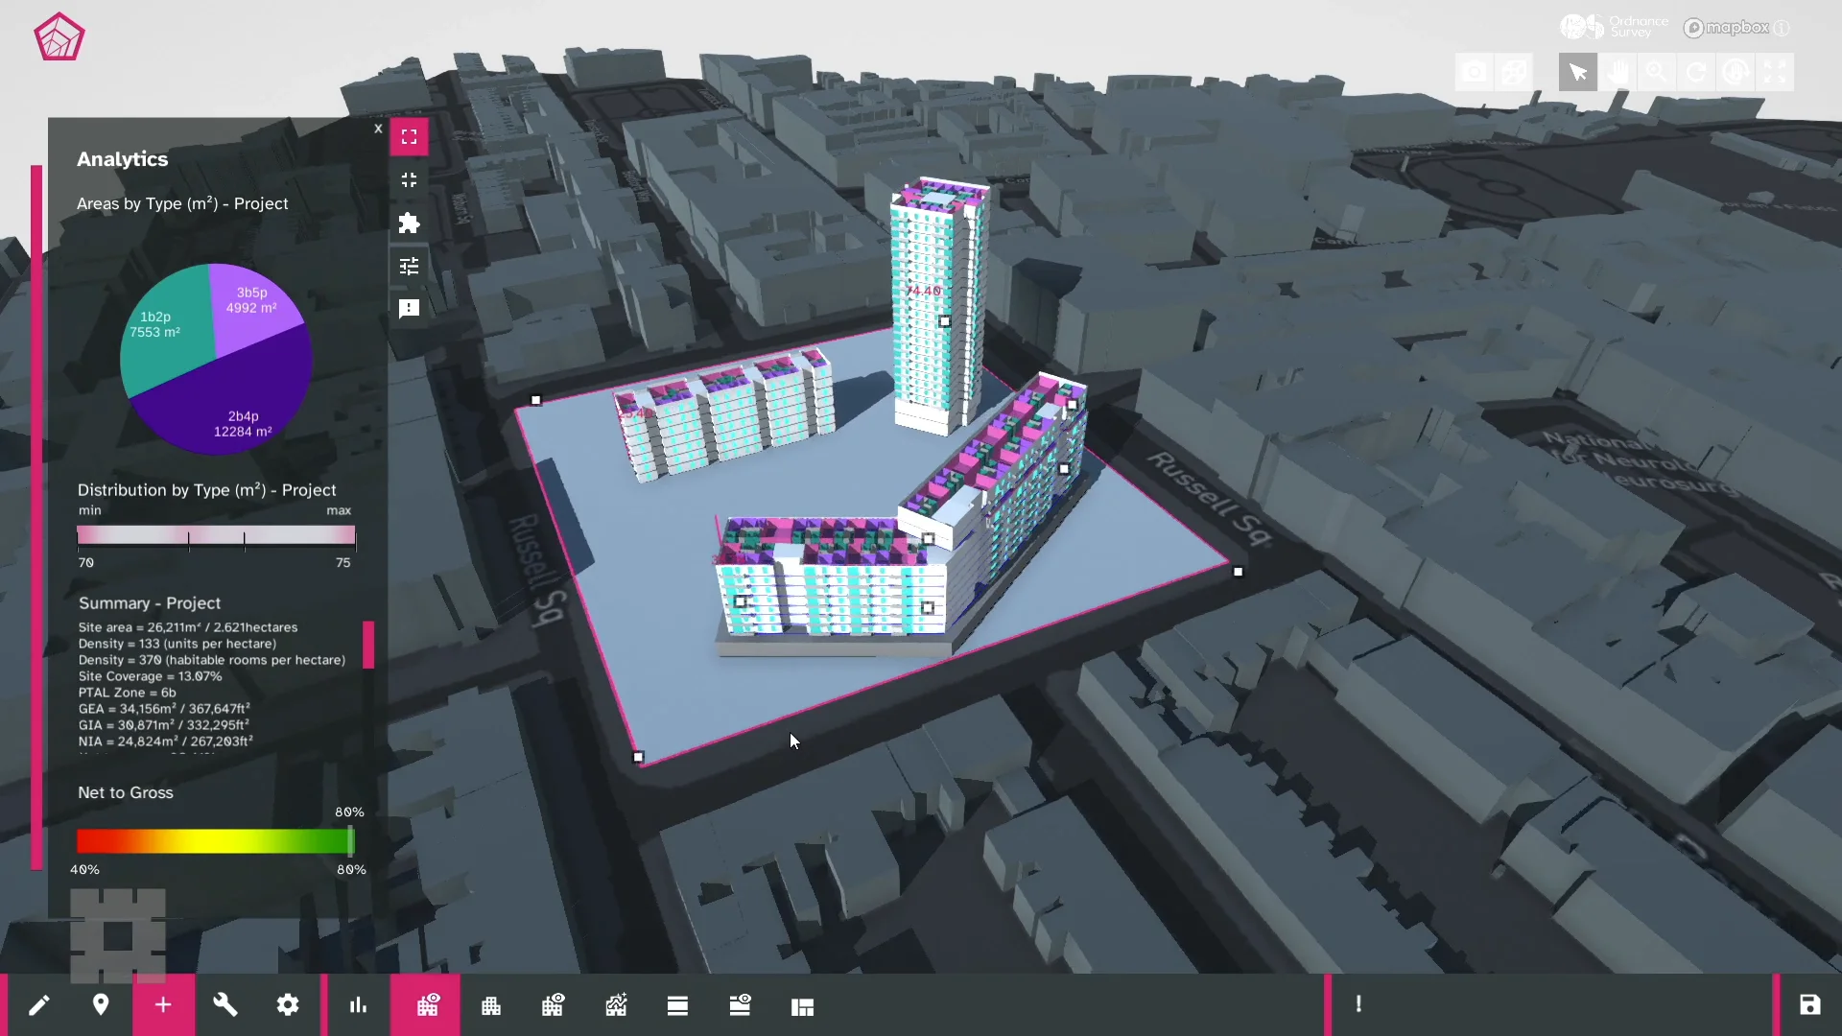
Task: Open the wrench tools menu
Action: (x=225, y=1005)
